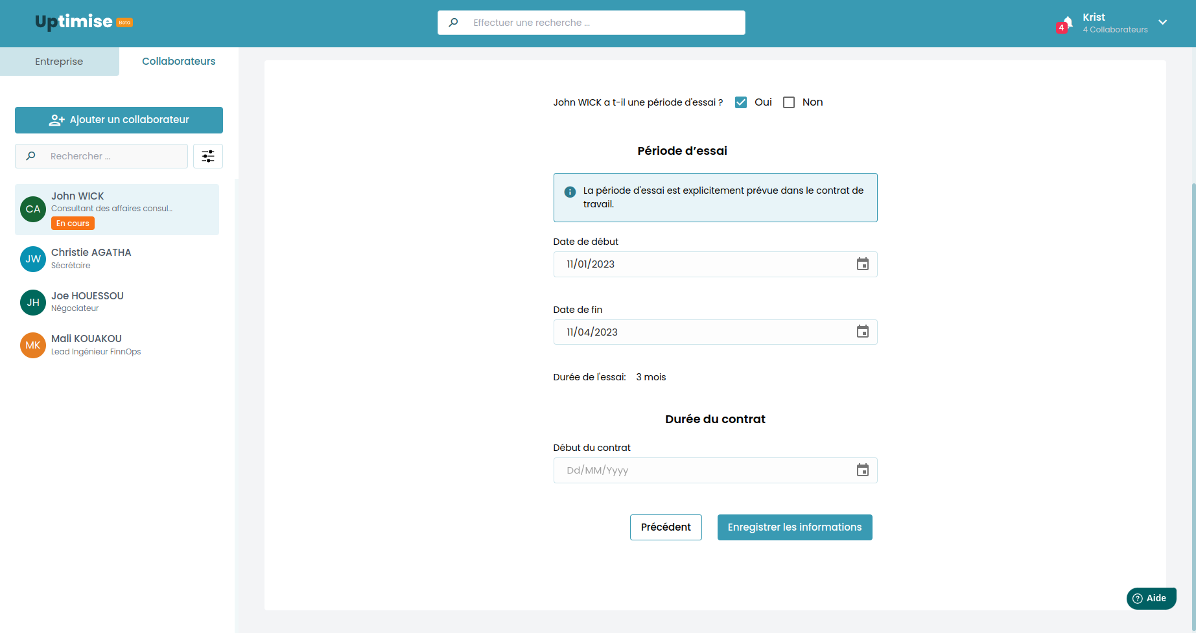1196x633 pixels.
Task: Select Joe HOUESSOU's JH avatar
Action: (33, 303)
